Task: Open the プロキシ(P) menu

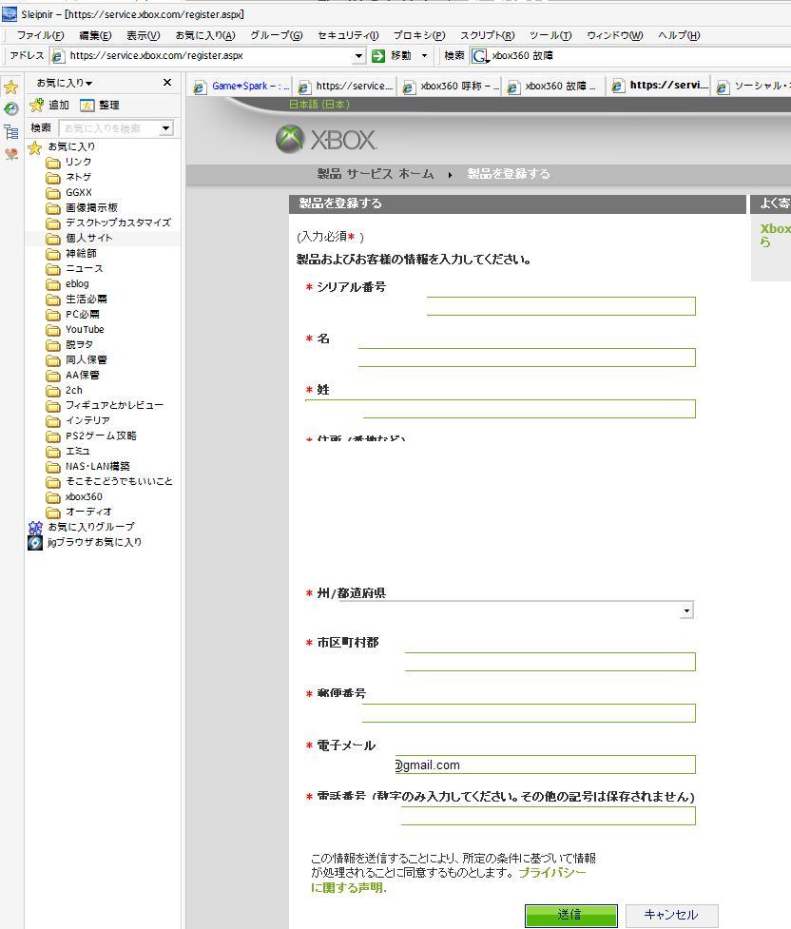Action: 419,35
